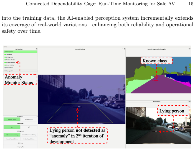
Task: Click the Semantic Segmentation Perception title
Action: 157,49
